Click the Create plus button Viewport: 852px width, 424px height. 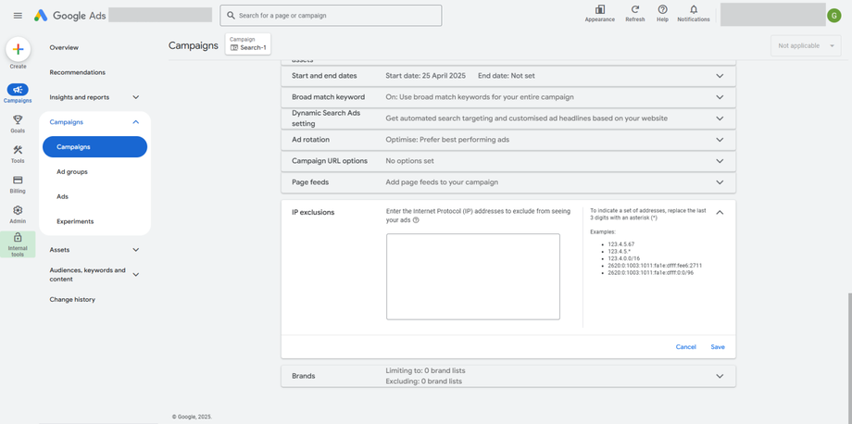click(x=18, y=49)
